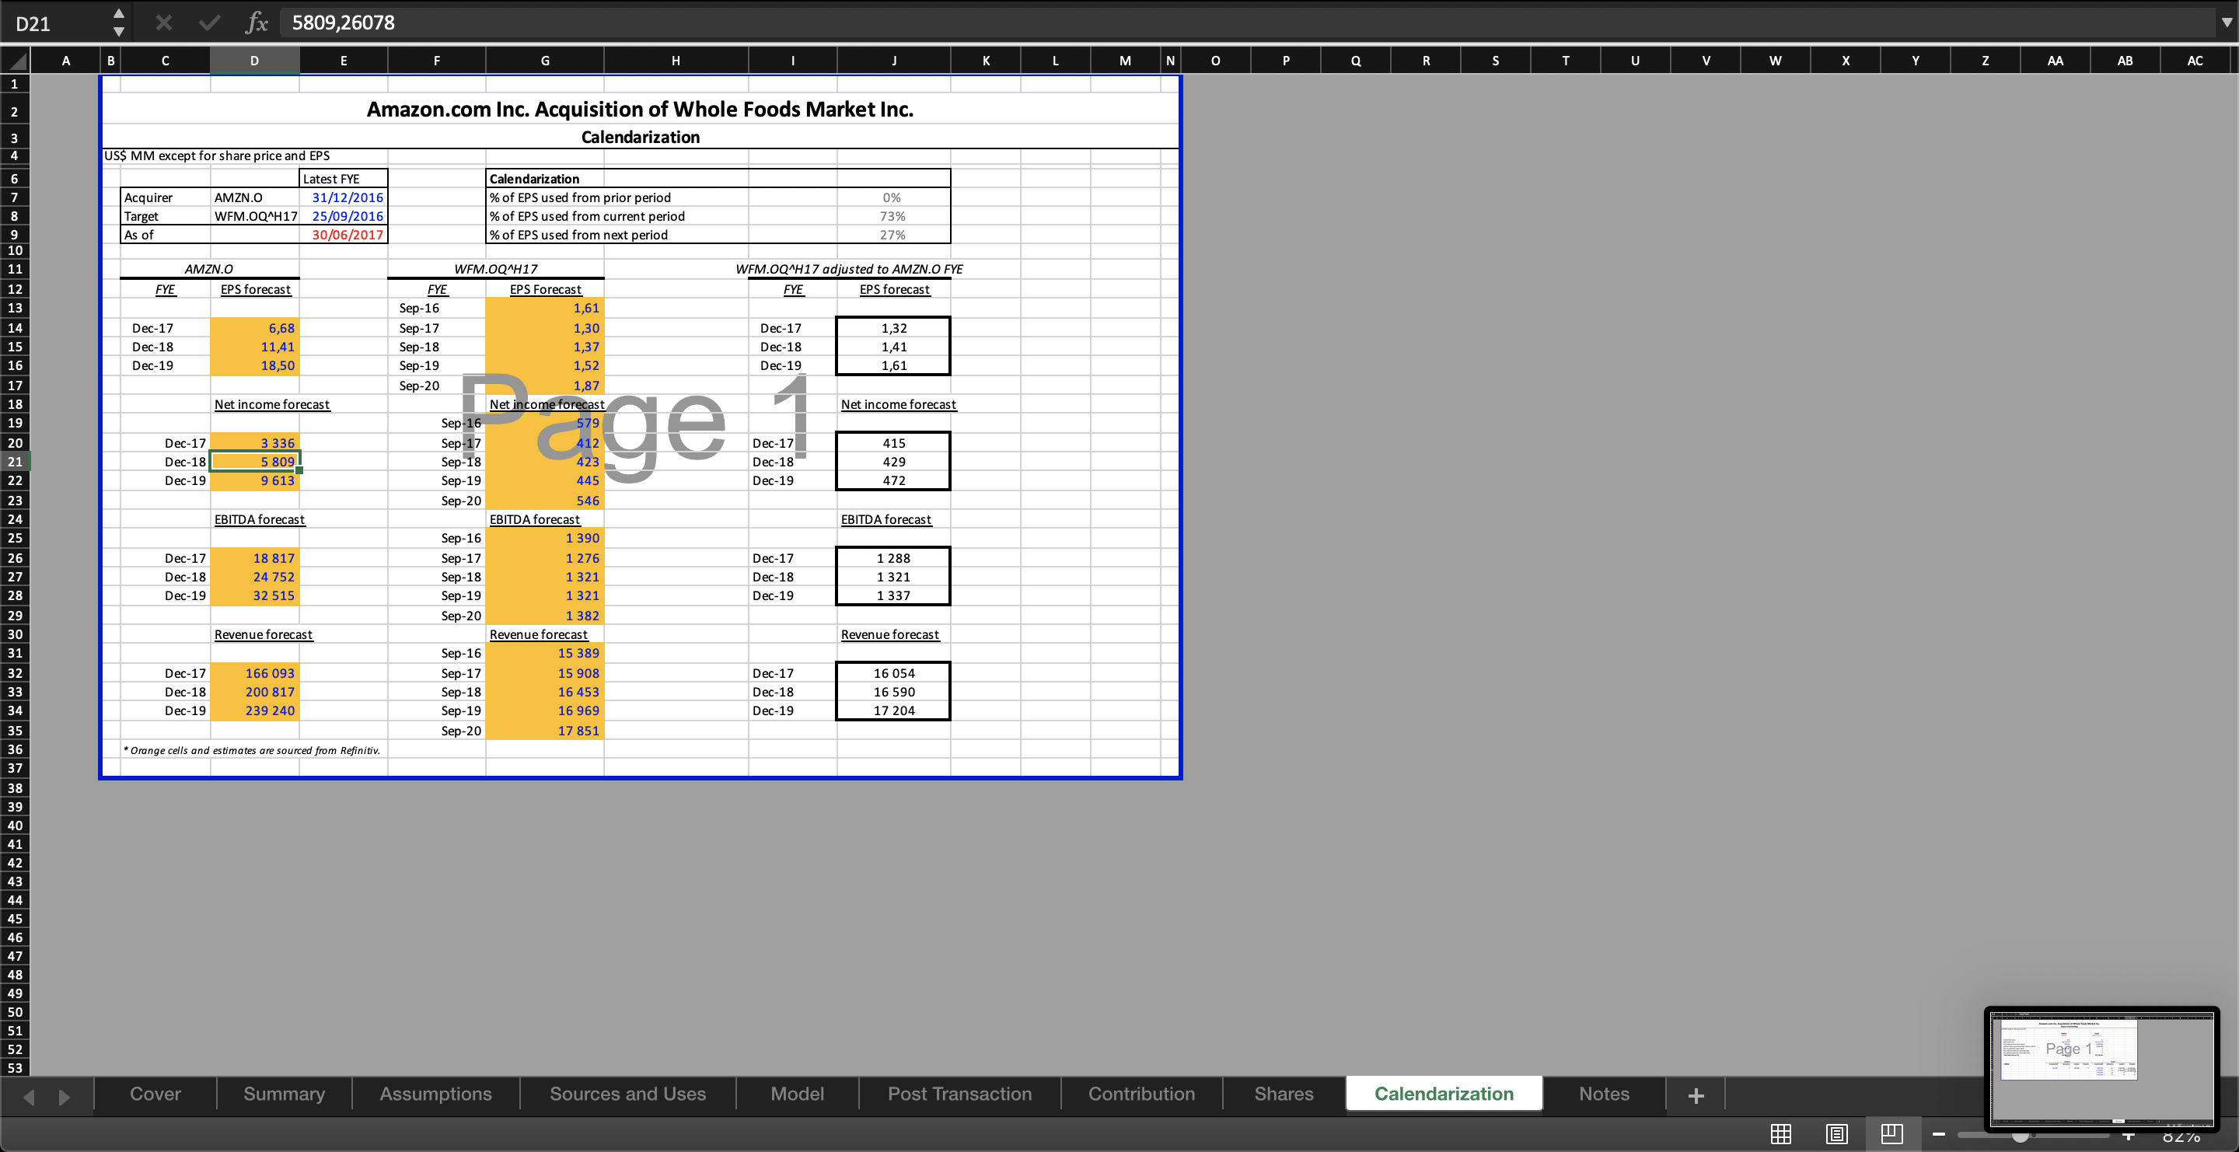This screenshot has height=1152, width=2239.
Task: Select AMZN.O net income cell 3 336
Action: point(255,443)
